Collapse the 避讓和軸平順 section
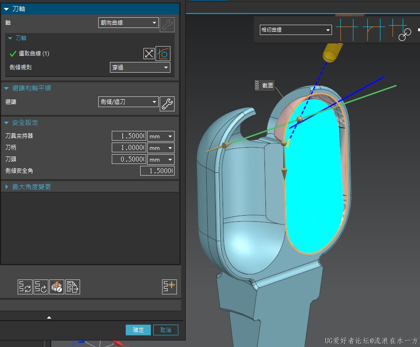Image resolution: width=420 pixels, height=347 pixels. click(7, 88)
